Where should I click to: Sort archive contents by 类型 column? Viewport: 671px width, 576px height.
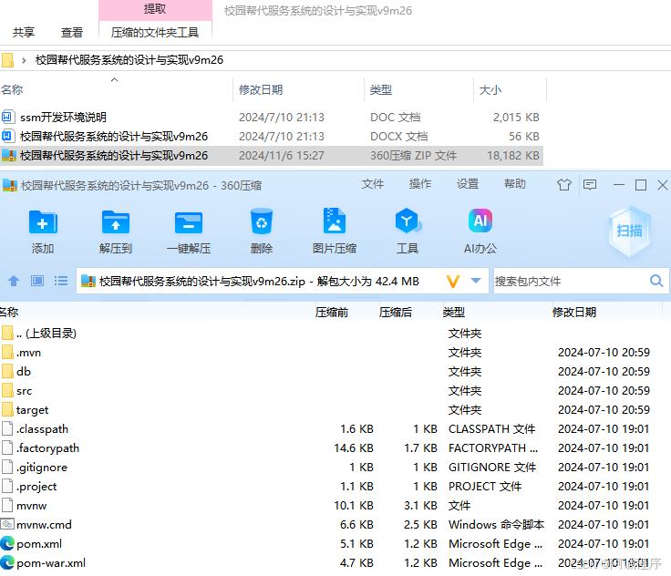coord(454,313)
